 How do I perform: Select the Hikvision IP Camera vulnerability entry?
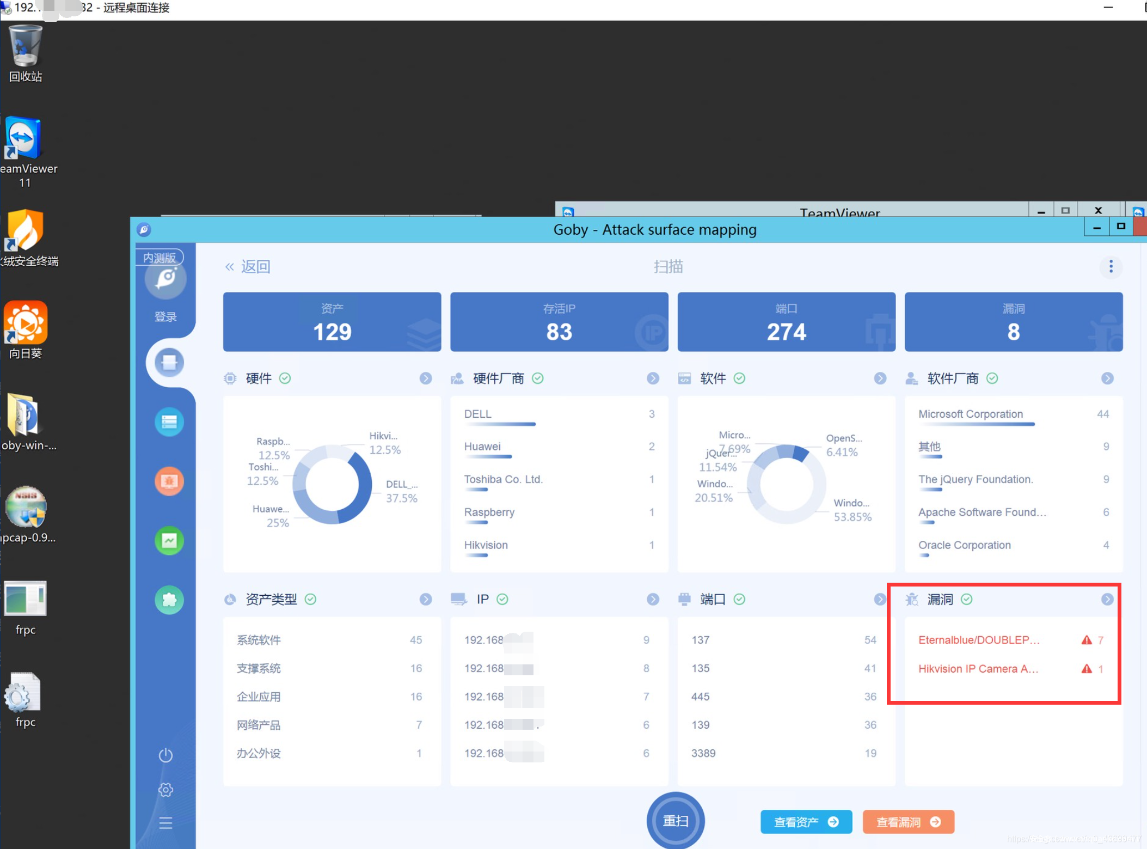(x=978, y=669)
